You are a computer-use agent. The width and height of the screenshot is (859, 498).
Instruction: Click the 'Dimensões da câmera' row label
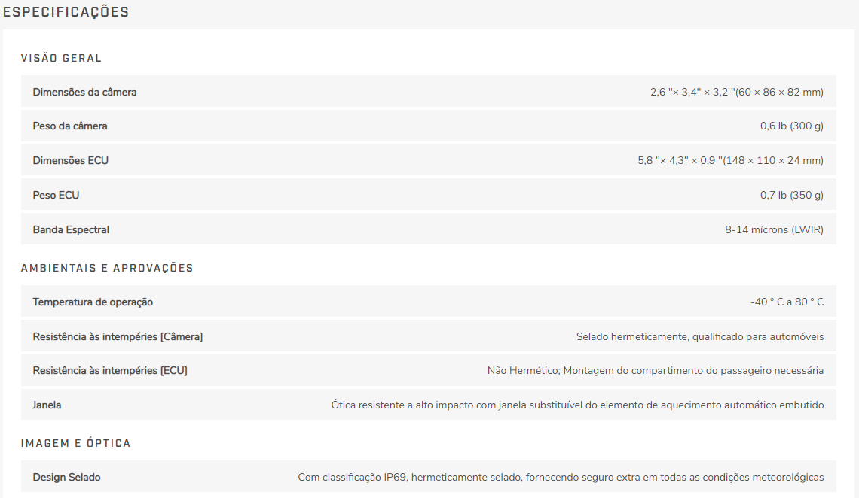(84, 92)
